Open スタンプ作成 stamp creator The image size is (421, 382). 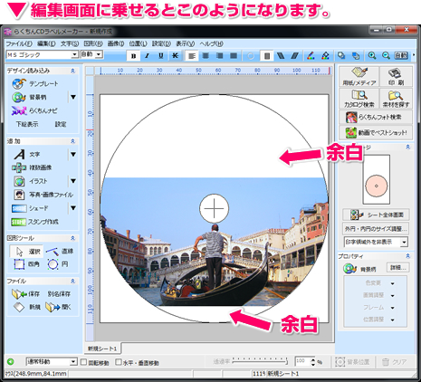(35, 222)
